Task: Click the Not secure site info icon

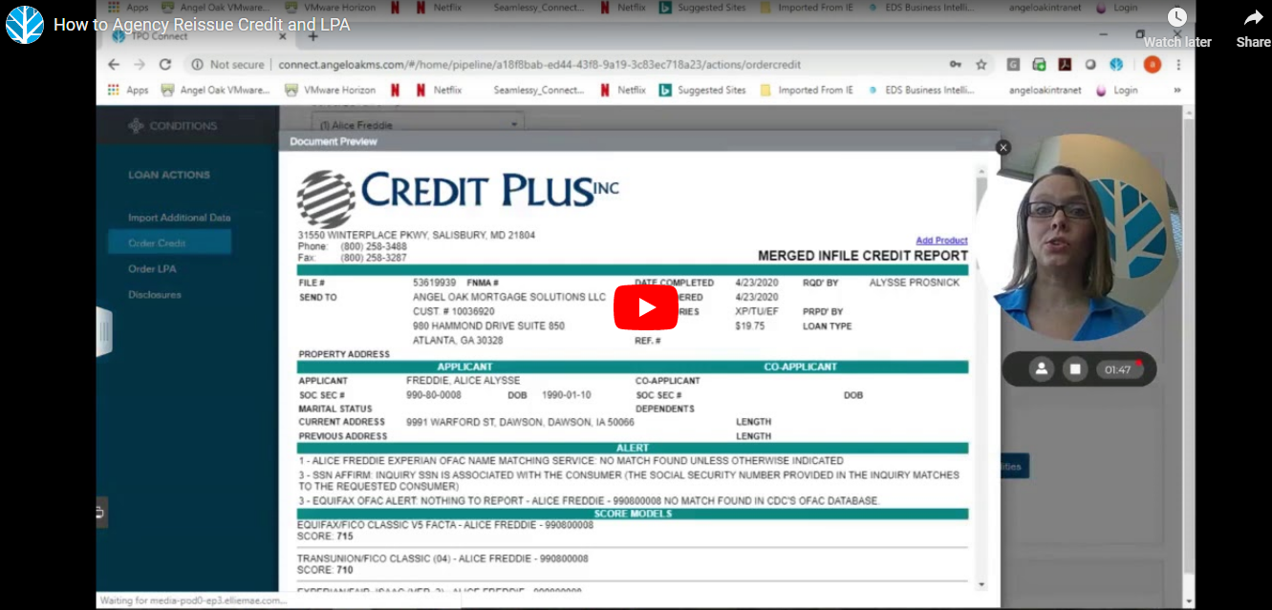Action: click(x=198, y=65)
